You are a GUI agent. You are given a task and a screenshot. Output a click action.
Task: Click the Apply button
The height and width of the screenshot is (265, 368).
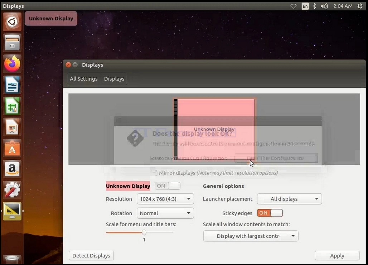point(337,255)
